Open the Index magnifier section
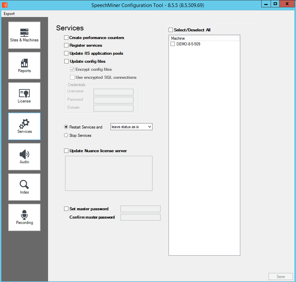Screen dimensions: 296x282 click(24, 187)
